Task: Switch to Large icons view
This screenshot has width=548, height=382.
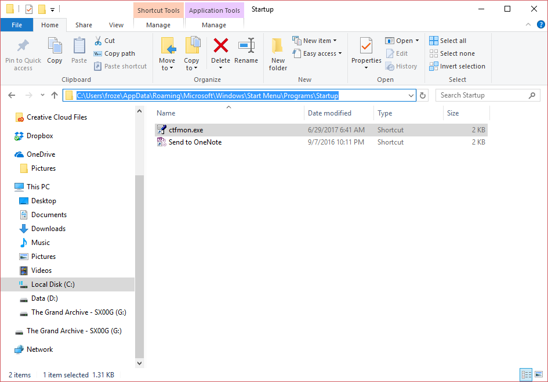Action: (539, 374)
